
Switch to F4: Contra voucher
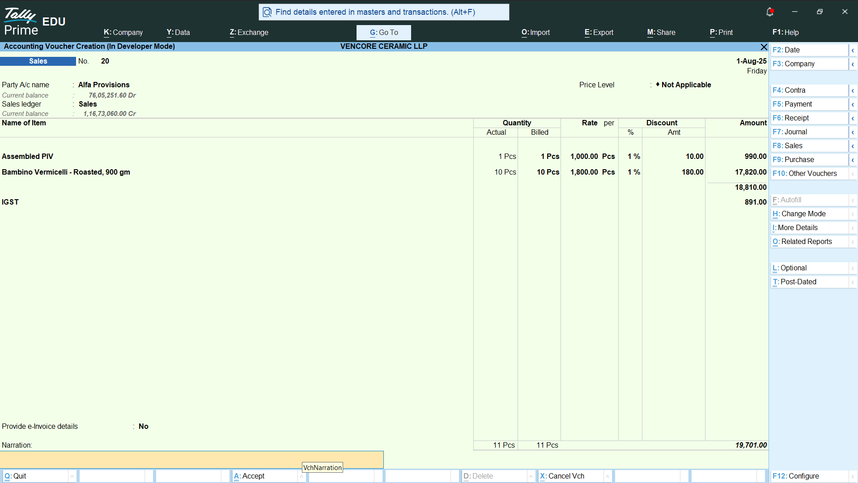coord(809,90)
